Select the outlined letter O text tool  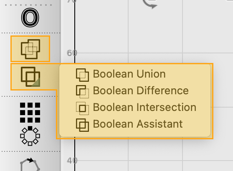tap(30, 18)
